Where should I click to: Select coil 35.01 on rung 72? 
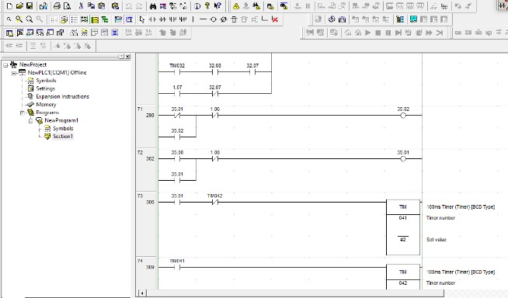tap(403, 158)
